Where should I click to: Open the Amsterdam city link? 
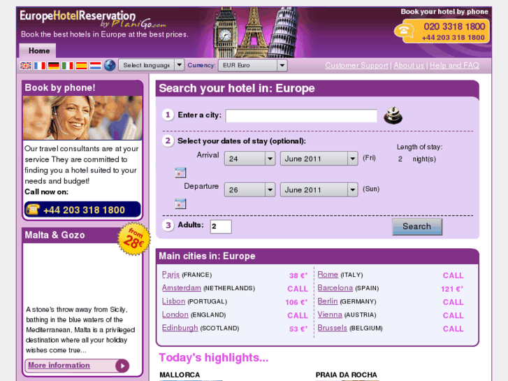[x=182, y=288]
